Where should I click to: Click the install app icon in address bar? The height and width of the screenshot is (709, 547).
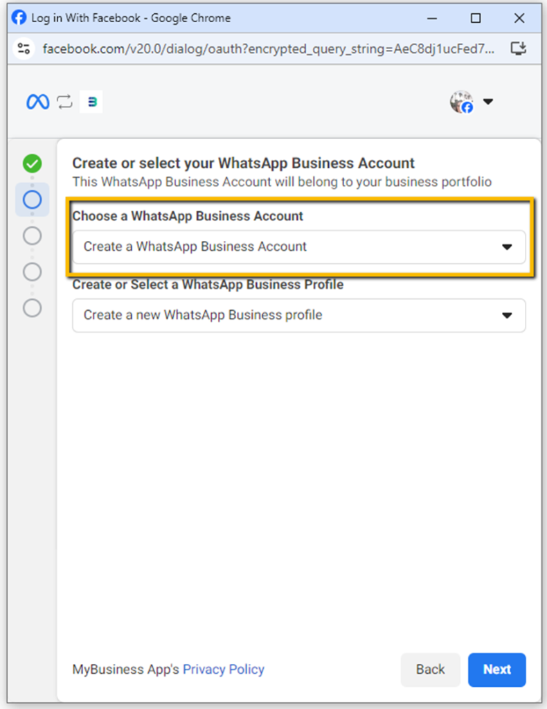(x=519, y=48)
